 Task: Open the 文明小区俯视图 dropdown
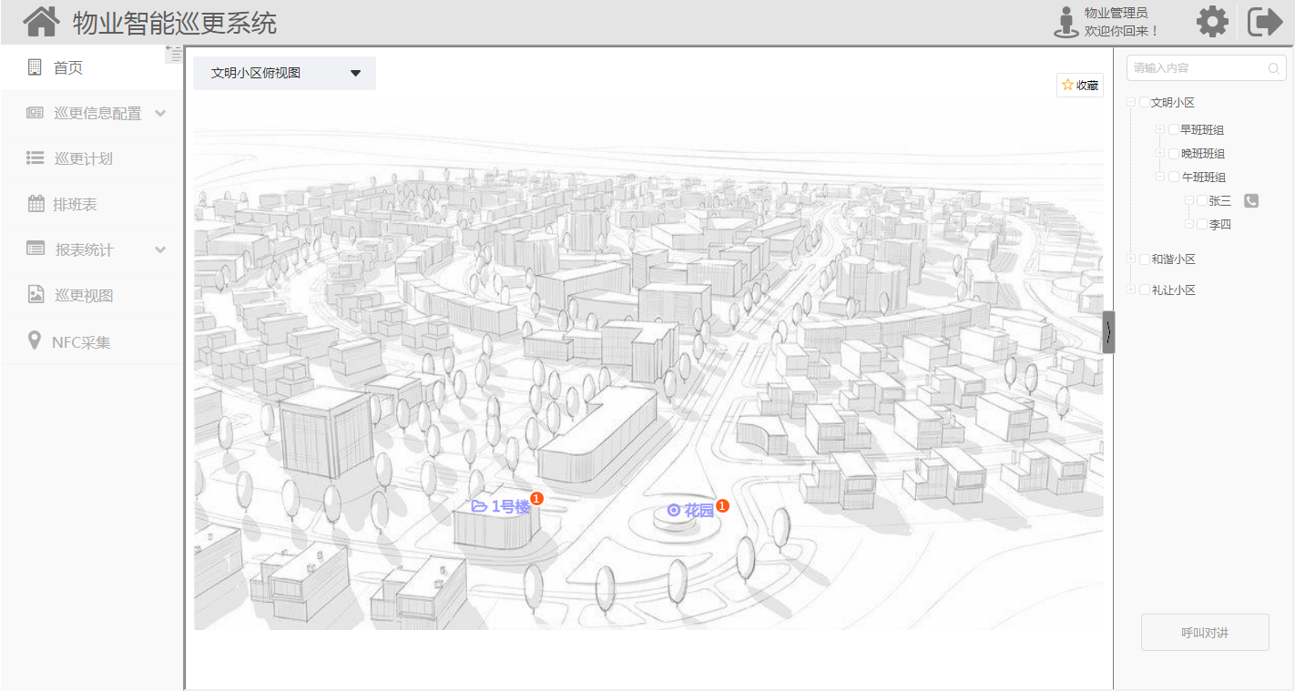(284, 73)
